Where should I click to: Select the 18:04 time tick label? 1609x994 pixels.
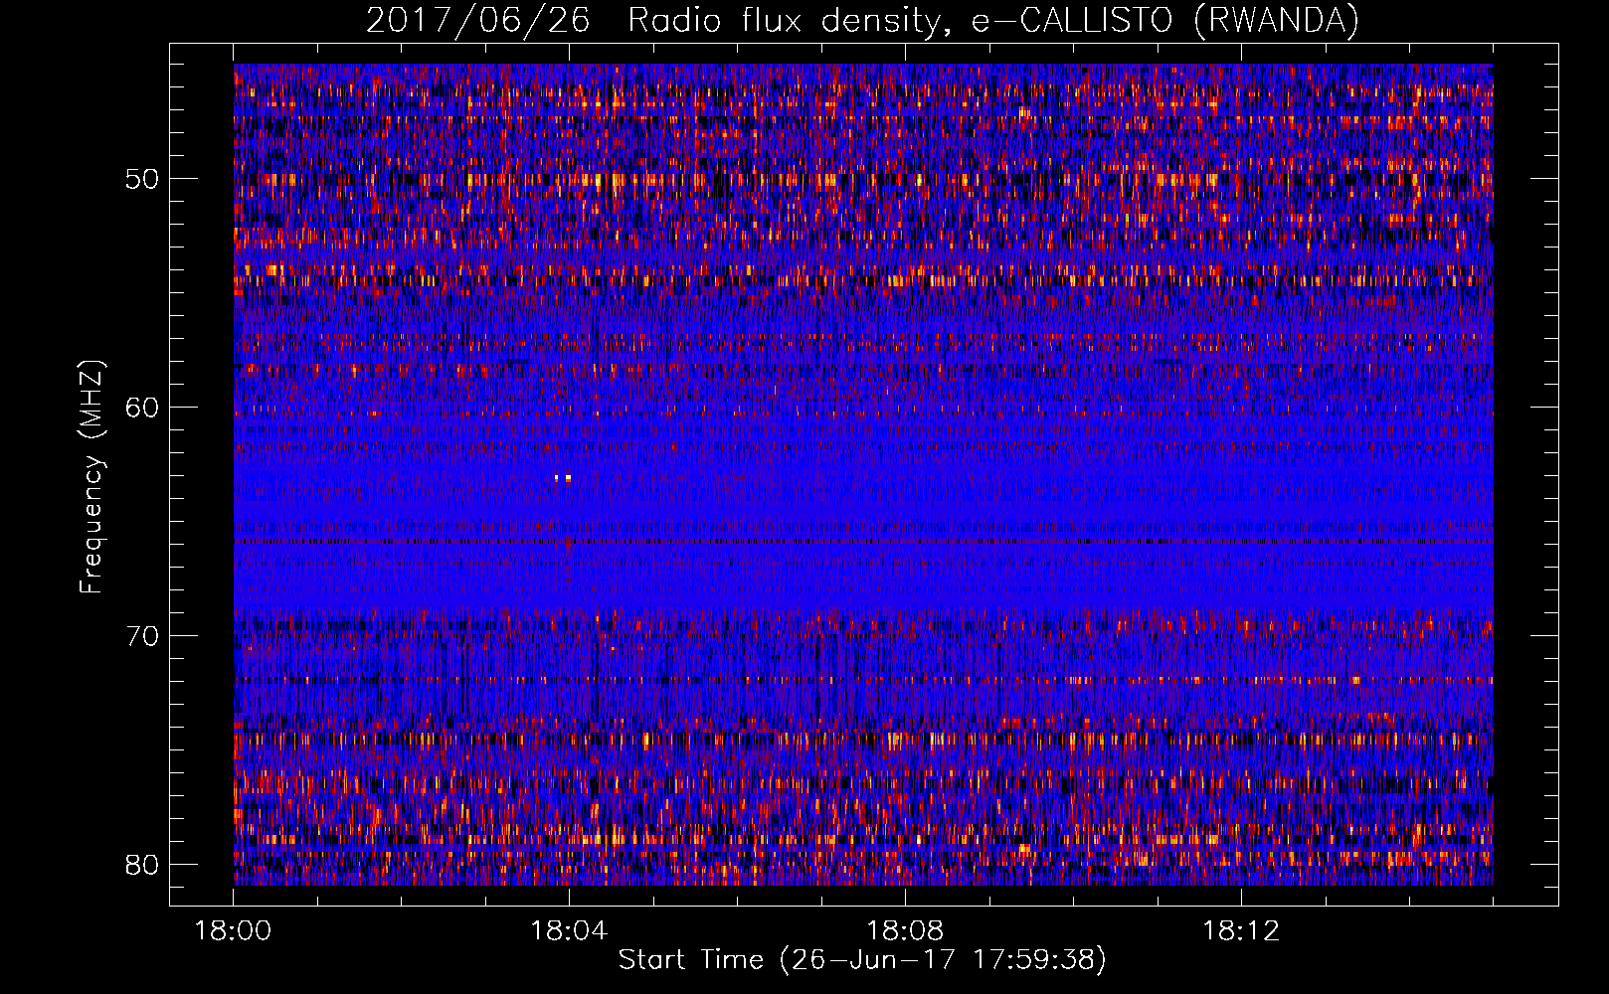pyautogui.click(x=569, y=931)
